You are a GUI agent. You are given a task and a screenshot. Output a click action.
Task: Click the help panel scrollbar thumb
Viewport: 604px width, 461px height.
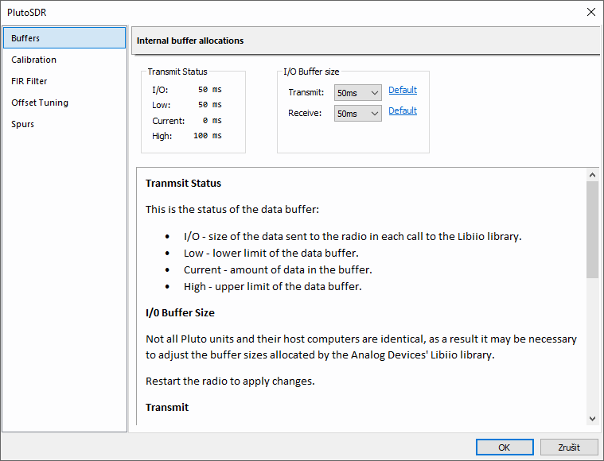592,229
